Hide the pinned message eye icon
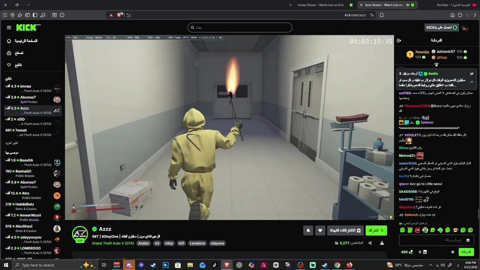This screenshot has width=480, height=270. point(472,74)
